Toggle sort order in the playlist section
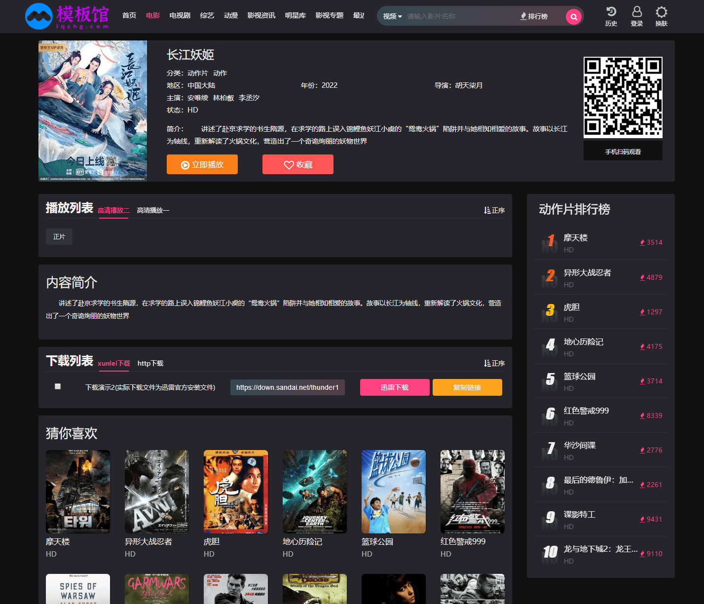Viewport: 704px width, 604px height. coord(494,210)
